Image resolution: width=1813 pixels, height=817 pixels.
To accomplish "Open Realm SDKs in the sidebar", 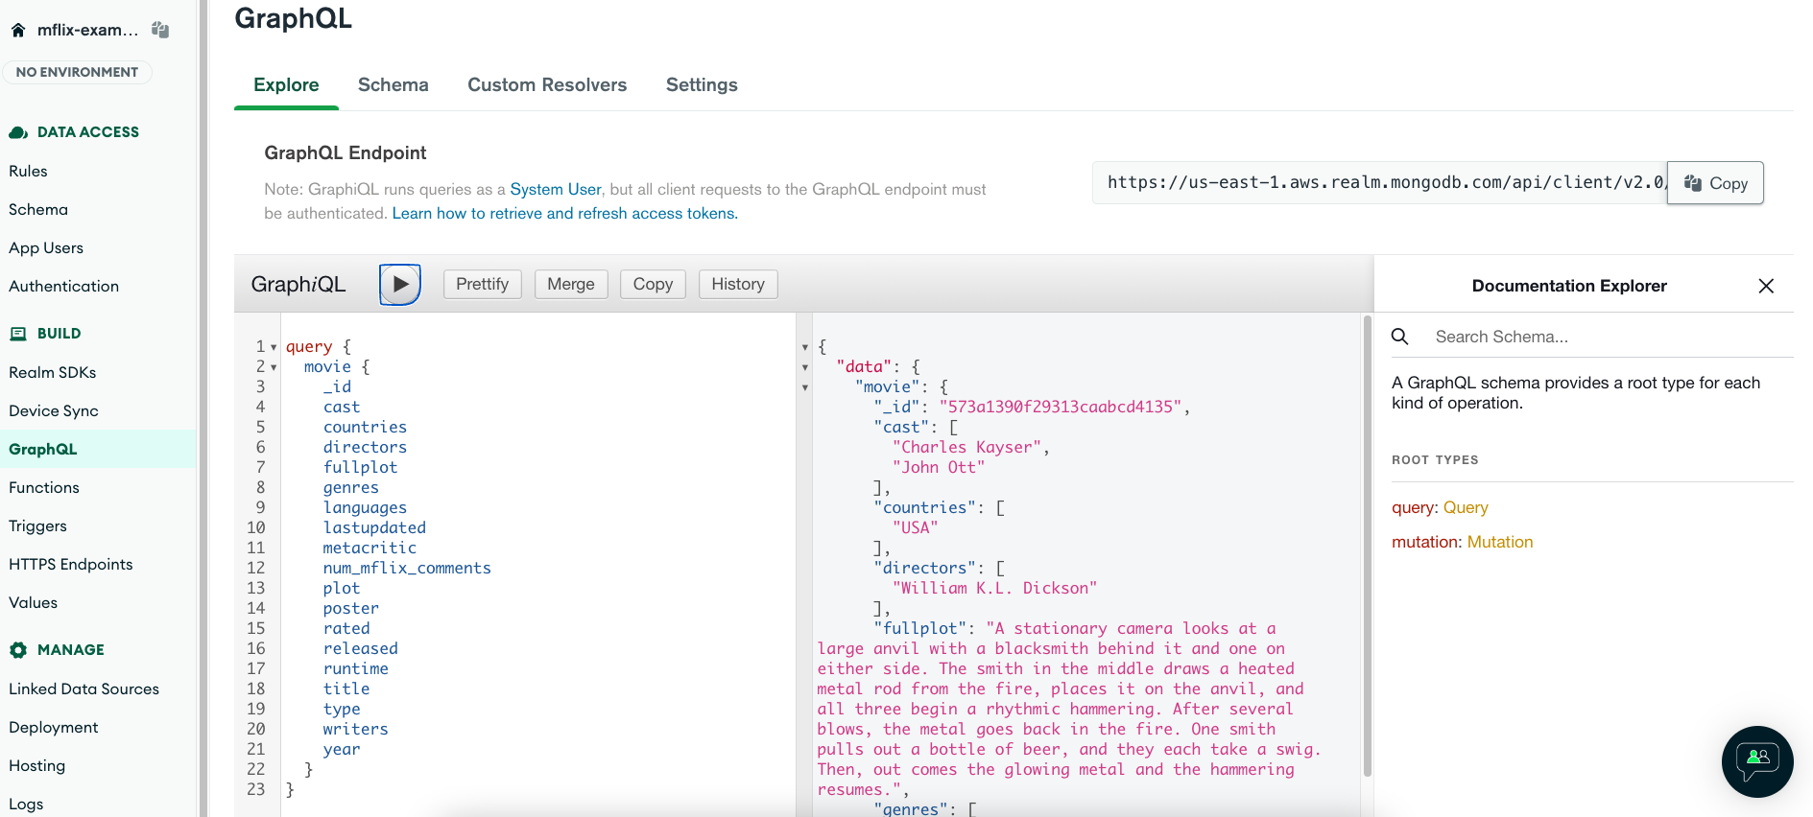I will point(52,372).
